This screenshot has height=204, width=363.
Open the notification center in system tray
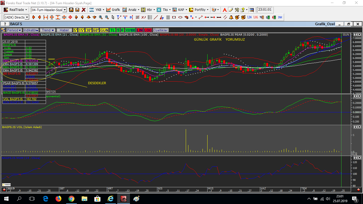click(354, 199)
